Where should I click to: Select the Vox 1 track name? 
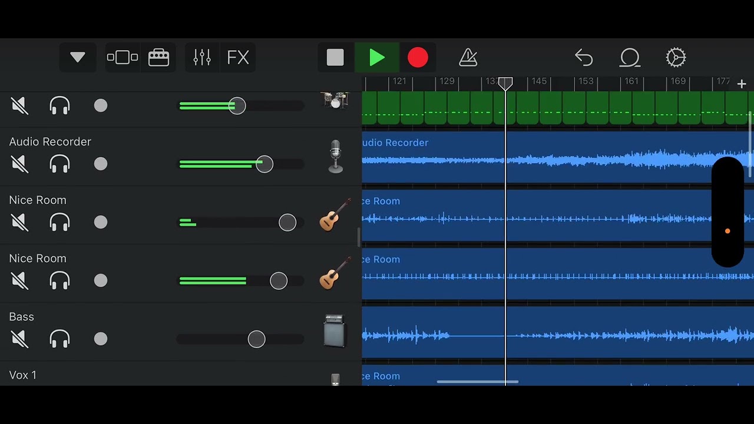coord(22,375)
